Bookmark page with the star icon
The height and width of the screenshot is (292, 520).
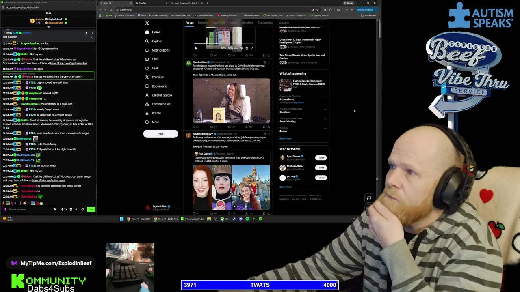coord(318,10)
